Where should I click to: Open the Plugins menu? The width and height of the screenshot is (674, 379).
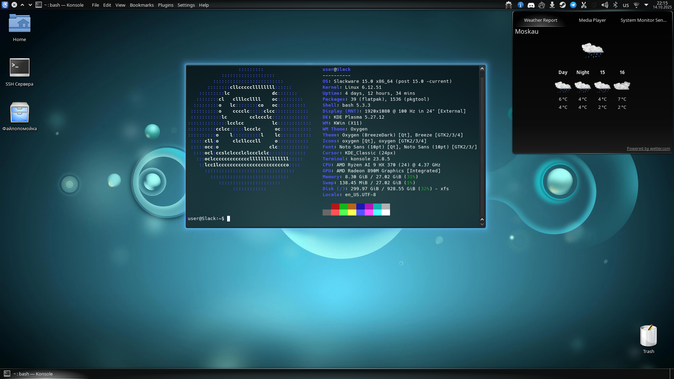(x=165, y=5)
